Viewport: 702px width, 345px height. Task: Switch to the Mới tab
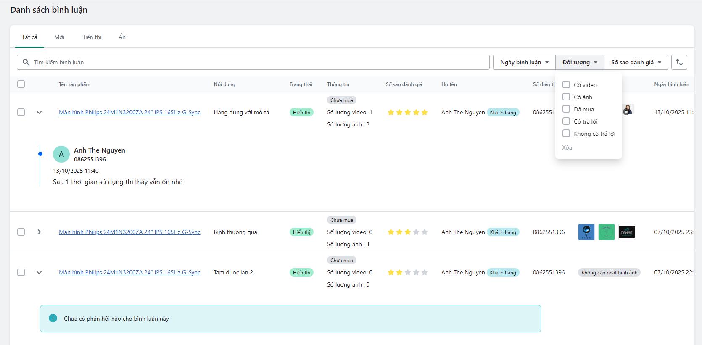[x=59, y=37]
